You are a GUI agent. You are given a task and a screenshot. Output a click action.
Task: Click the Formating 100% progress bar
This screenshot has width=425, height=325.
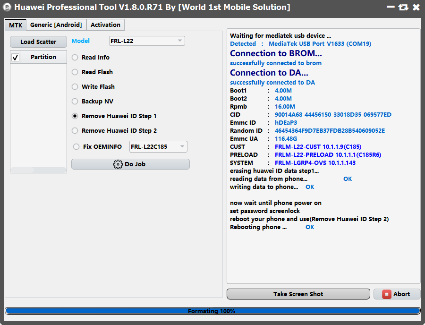pos(212,311)
